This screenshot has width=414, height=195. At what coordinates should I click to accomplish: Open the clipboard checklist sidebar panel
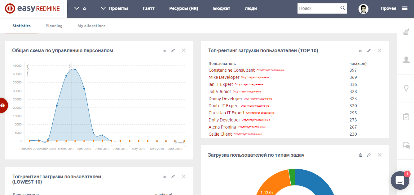point(406,117)
